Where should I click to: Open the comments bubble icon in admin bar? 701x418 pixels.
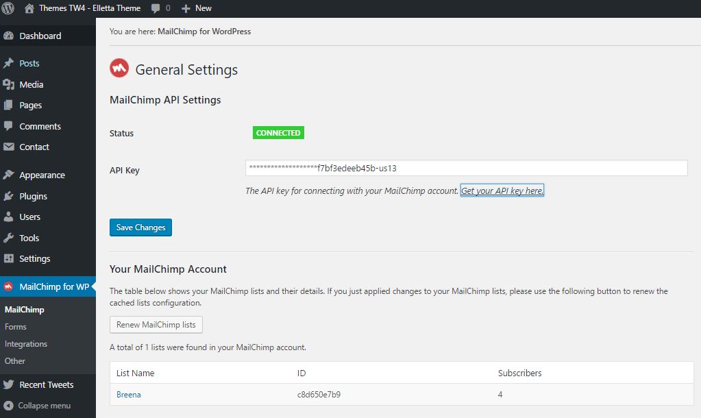click(x=156, y=8)
